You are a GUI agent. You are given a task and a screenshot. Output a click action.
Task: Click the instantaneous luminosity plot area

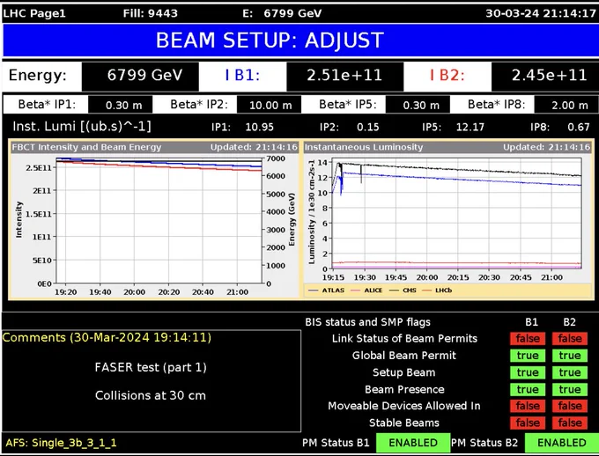(x=457, y=214)
